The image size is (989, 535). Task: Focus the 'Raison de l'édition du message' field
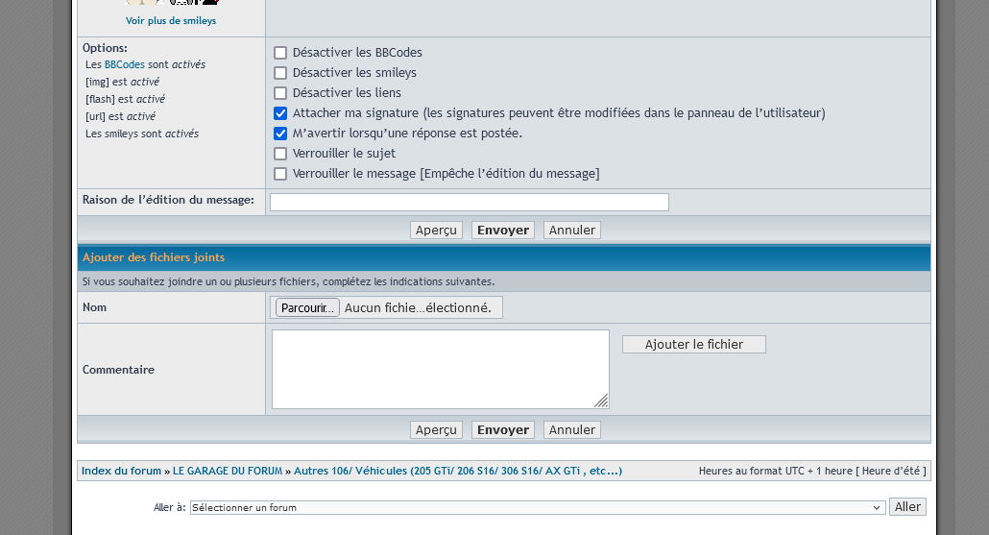pyautogui.click(x=469, y=202)
